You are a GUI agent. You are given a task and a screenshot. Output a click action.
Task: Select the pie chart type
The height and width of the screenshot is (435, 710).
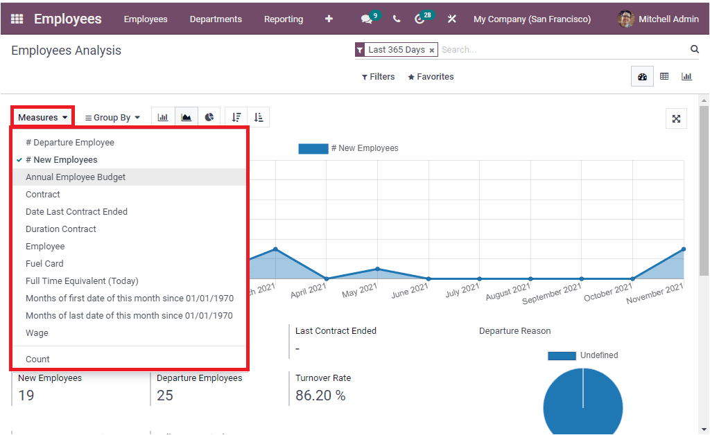coord(209,116)
